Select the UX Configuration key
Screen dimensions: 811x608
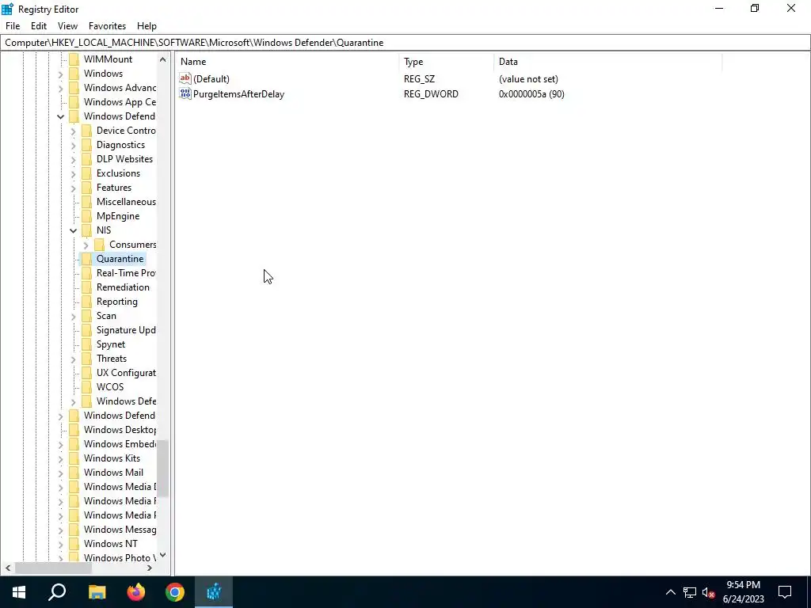[126, 373]
